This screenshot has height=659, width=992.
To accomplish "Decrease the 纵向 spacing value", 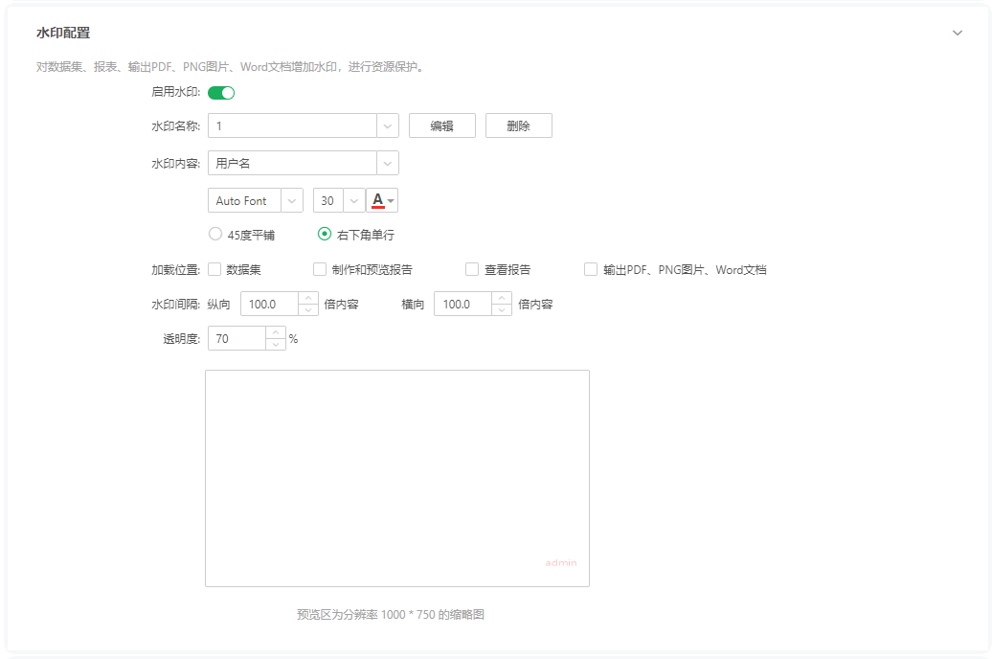I will click(x=308, y=310).
